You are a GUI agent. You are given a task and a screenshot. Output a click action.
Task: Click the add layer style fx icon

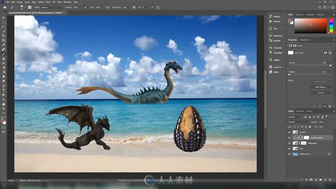tap(307, 179)
